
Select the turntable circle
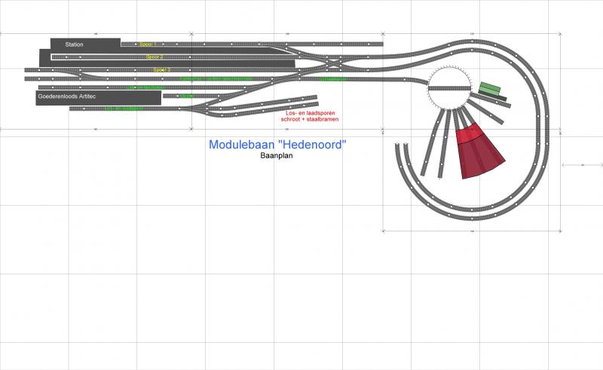449,88
